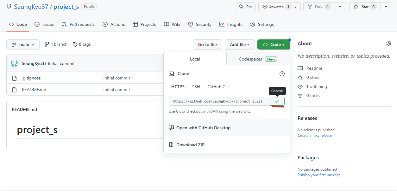View the Insights tab
Viewport: 397px width, 193px height.
231,24
